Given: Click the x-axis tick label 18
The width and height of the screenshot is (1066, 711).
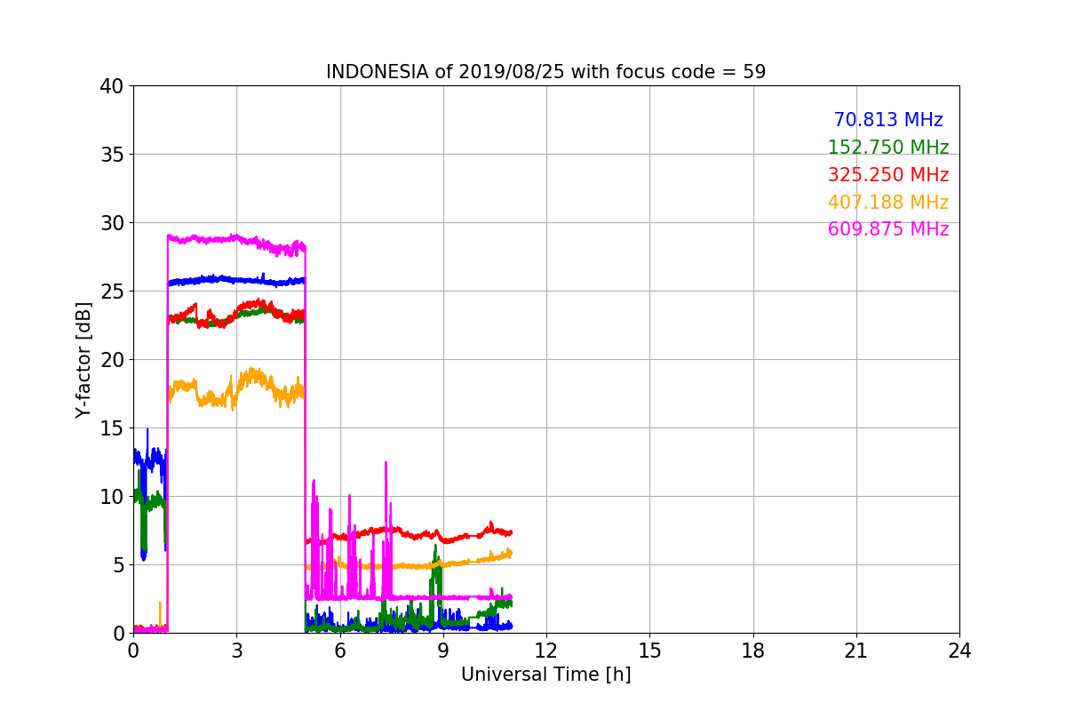Looking at the screenshot, I should pos(752,651).
